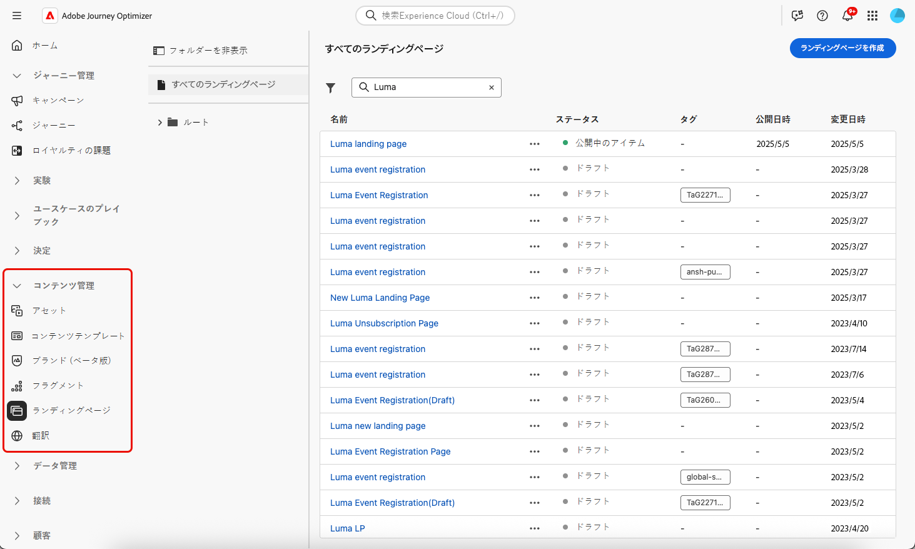Viewport: 915px width, 549px height.
Task: Click the Journeys icon in sidebar
Action: [17, 126]
